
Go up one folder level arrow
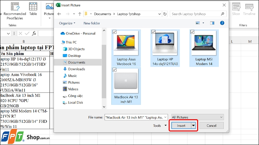coord(80,14)
